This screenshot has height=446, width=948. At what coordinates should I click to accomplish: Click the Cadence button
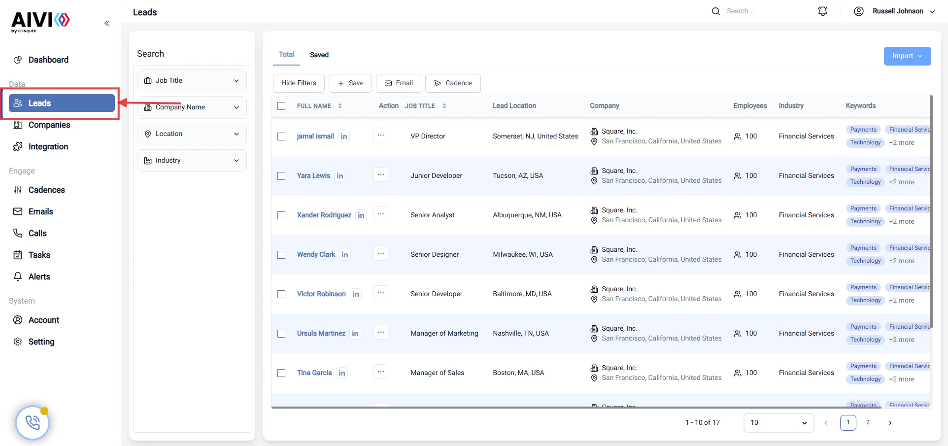point(453,83)
